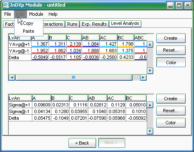Maximize the InDXp Module window
This screenshot has width=194, height=152.
pos(179,5)
